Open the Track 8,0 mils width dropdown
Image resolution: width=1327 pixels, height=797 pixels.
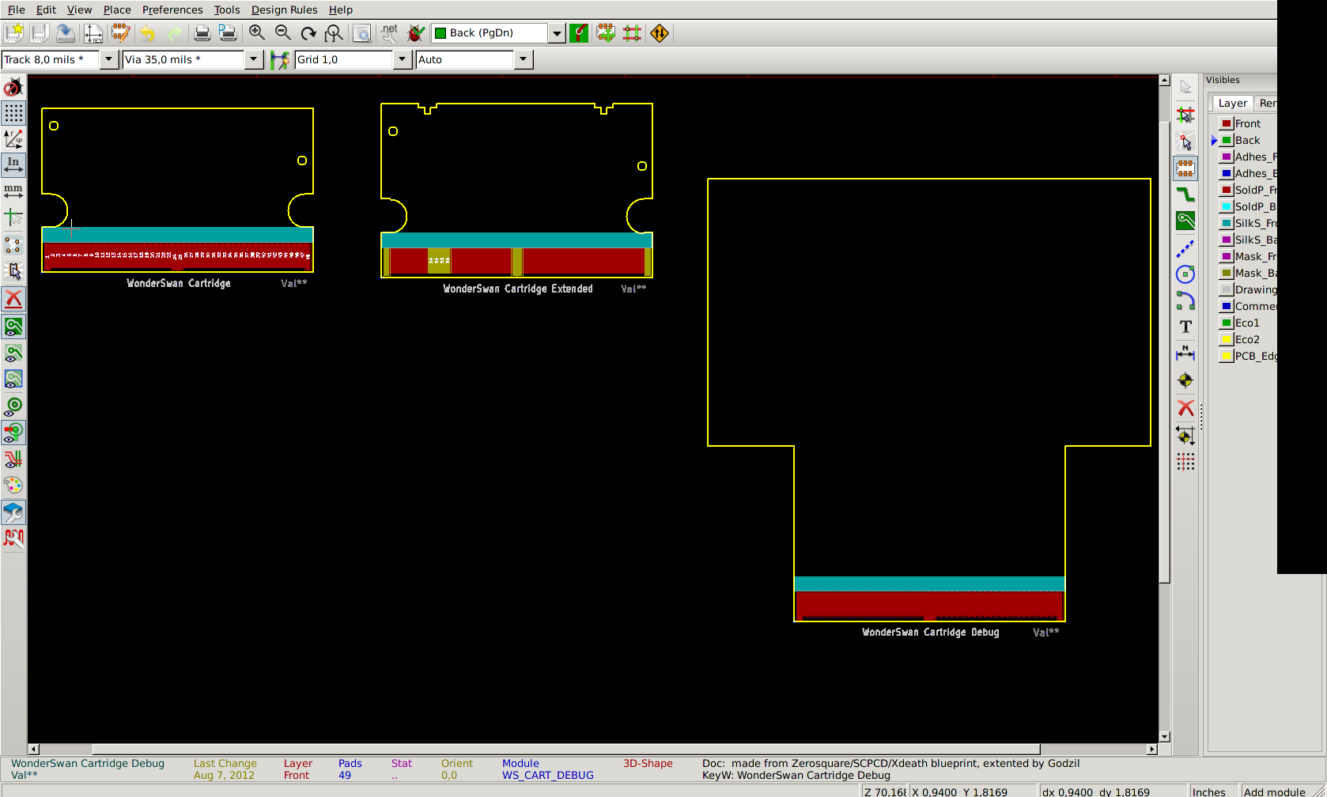click(x=109, y=59)
